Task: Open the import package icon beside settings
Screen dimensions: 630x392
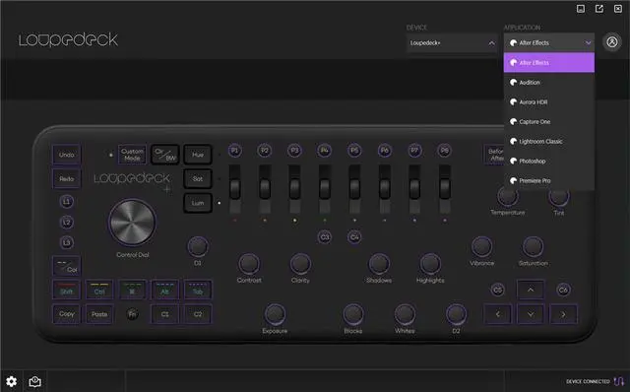Action: coord(35,381)
